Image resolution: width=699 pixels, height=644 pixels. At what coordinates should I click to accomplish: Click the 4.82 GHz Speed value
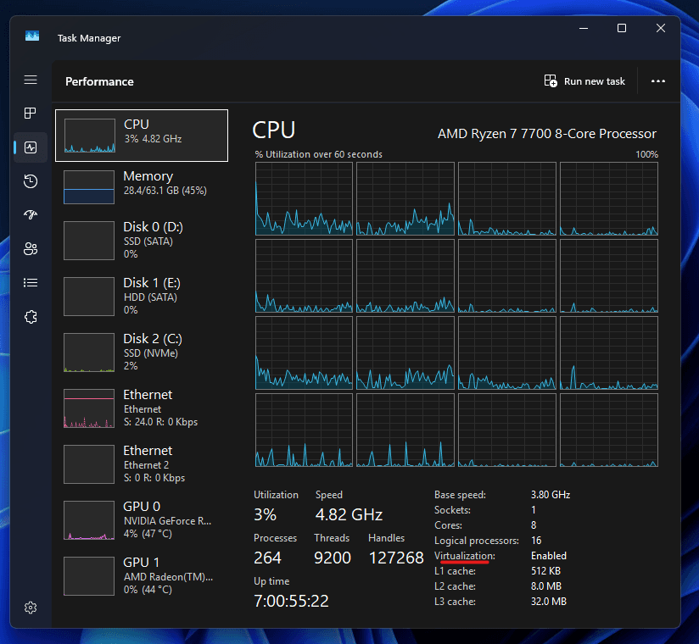point(349,515)
